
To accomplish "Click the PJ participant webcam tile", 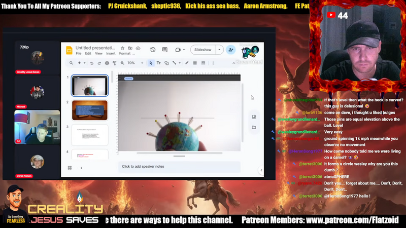I will pyautogui.click(x=37, y=127).
